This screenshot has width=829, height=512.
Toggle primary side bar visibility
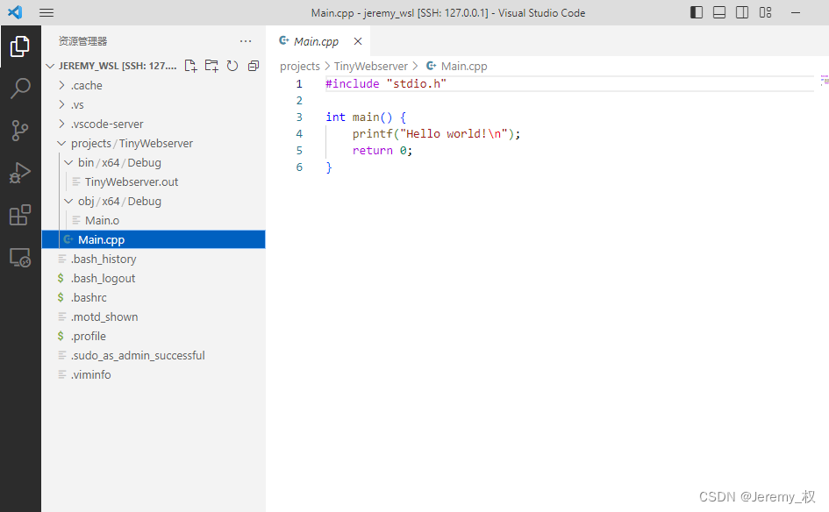coord(697,12)
